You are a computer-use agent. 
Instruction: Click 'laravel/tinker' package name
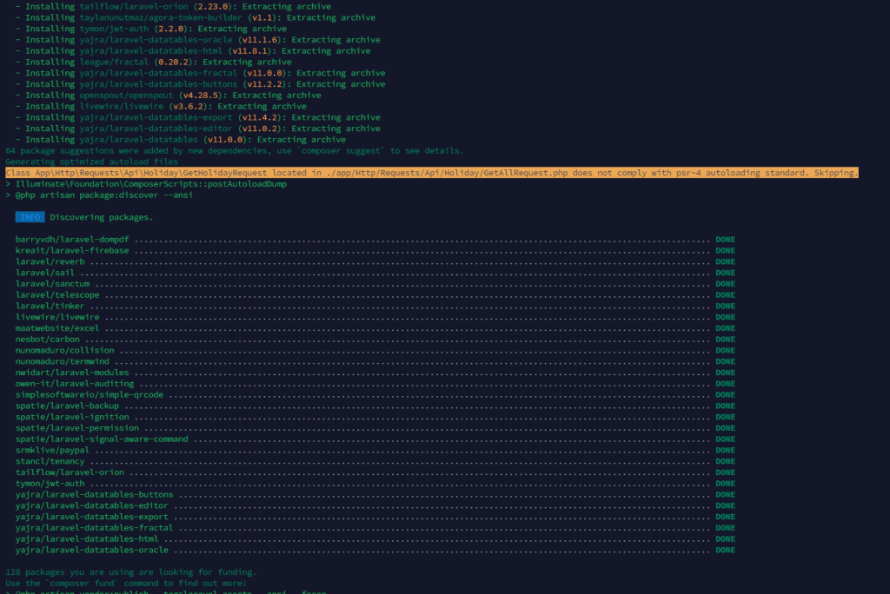coord(50,306)
